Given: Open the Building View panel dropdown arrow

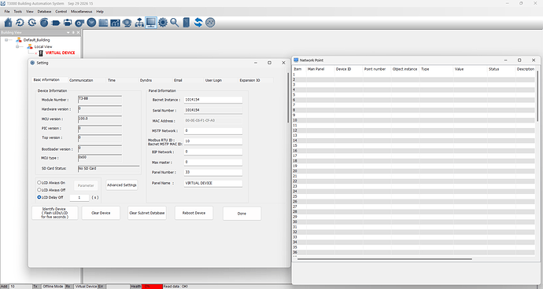Looking at the screenshot, I should pyautogui.click(x=68, y=32).
